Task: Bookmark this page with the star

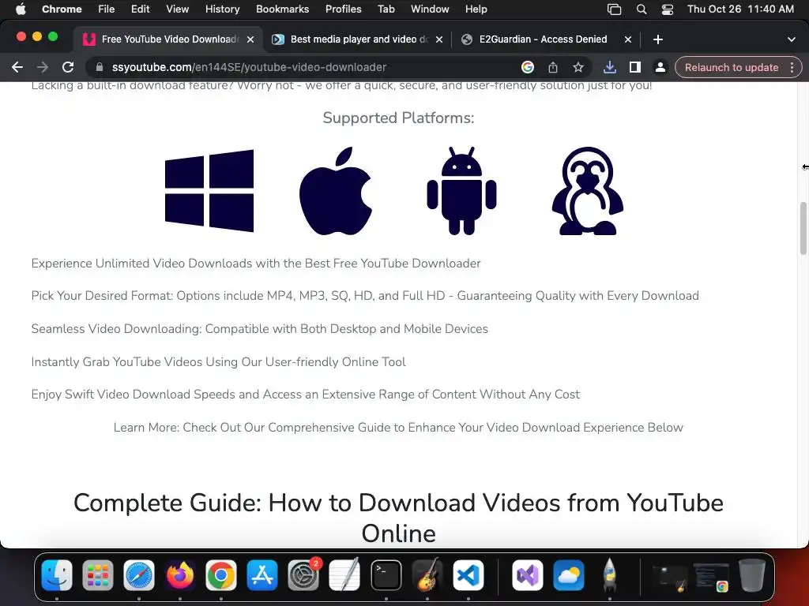Action: 578,67
